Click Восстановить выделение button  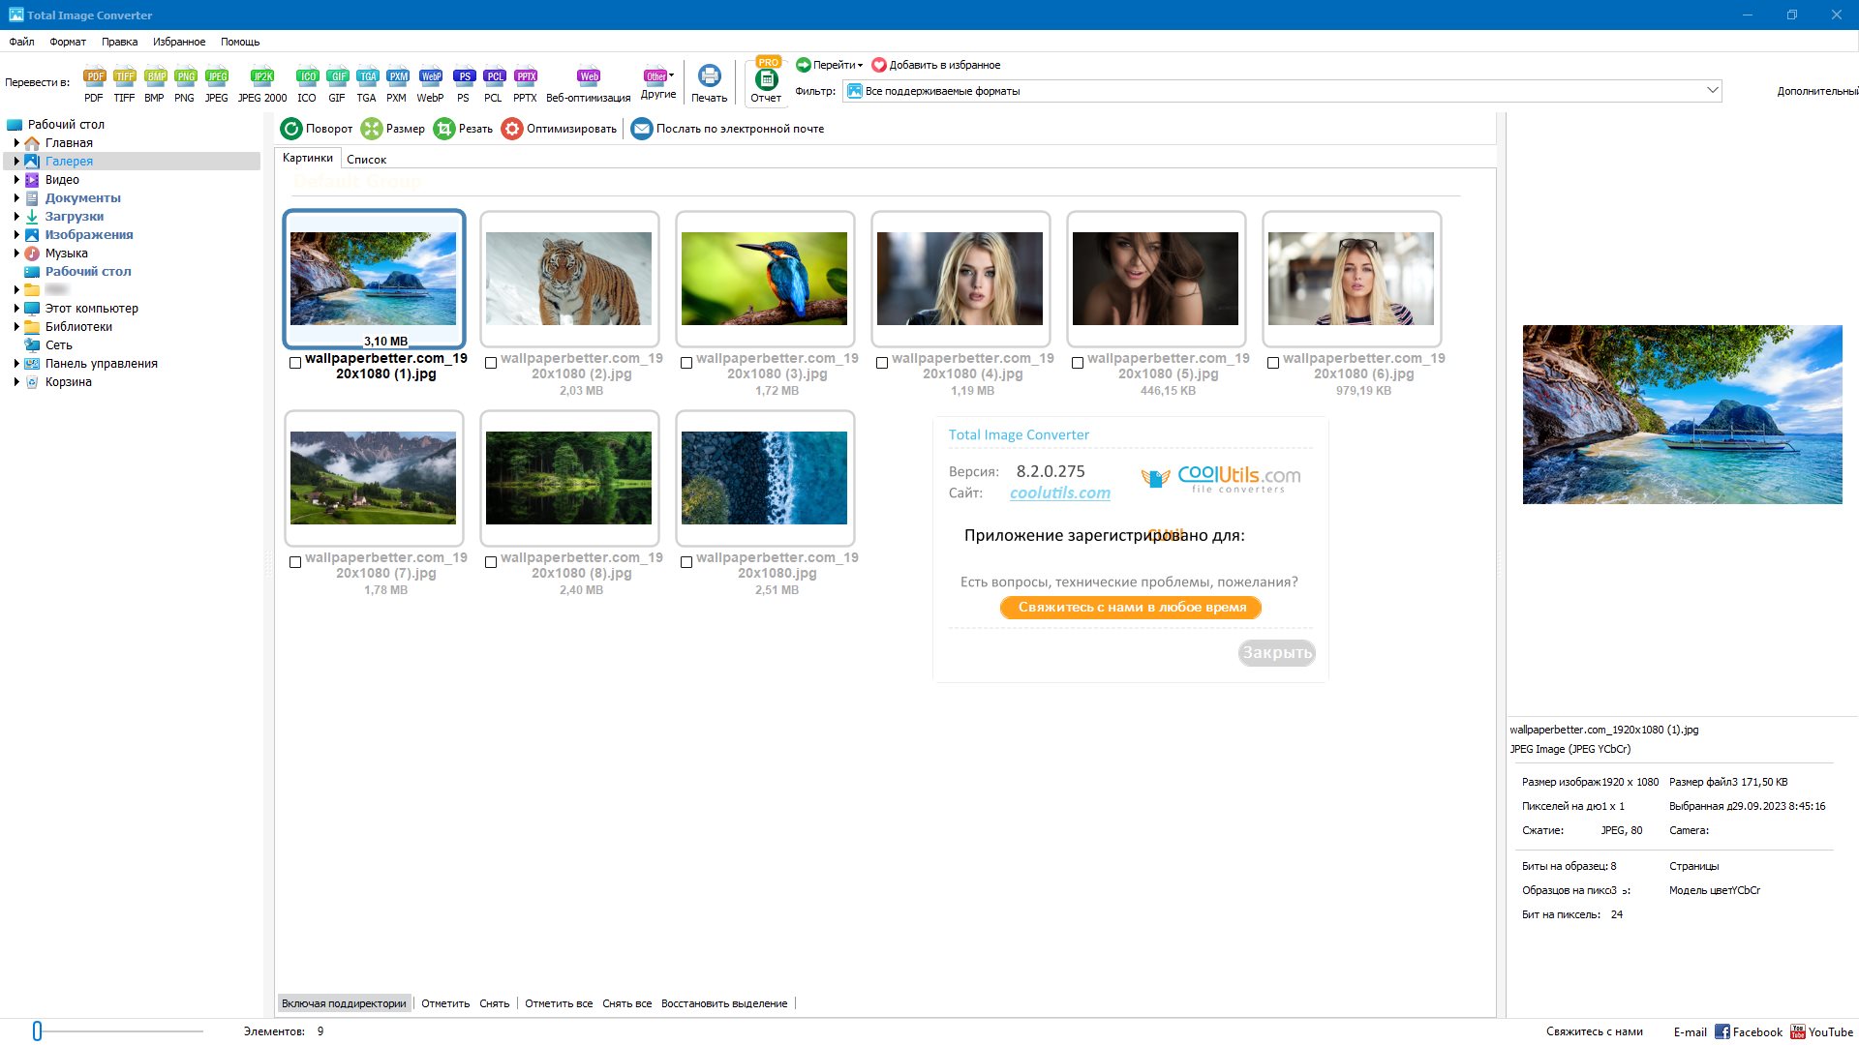pyautogui.click(x=724, y=1003)
